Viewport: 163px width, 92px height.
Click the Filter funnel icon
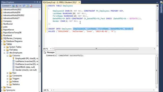(24, 6)
